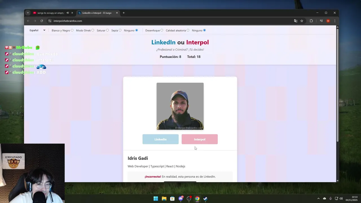
Task: Open OBS Studio from taskbar
Action: tap(189, 198)
